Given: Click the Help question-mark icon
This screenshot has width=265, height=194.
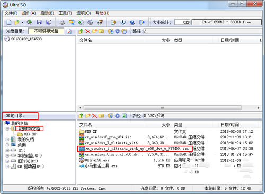Looking at the screenshot, I should pyautogui.click(x=132, y=22).
